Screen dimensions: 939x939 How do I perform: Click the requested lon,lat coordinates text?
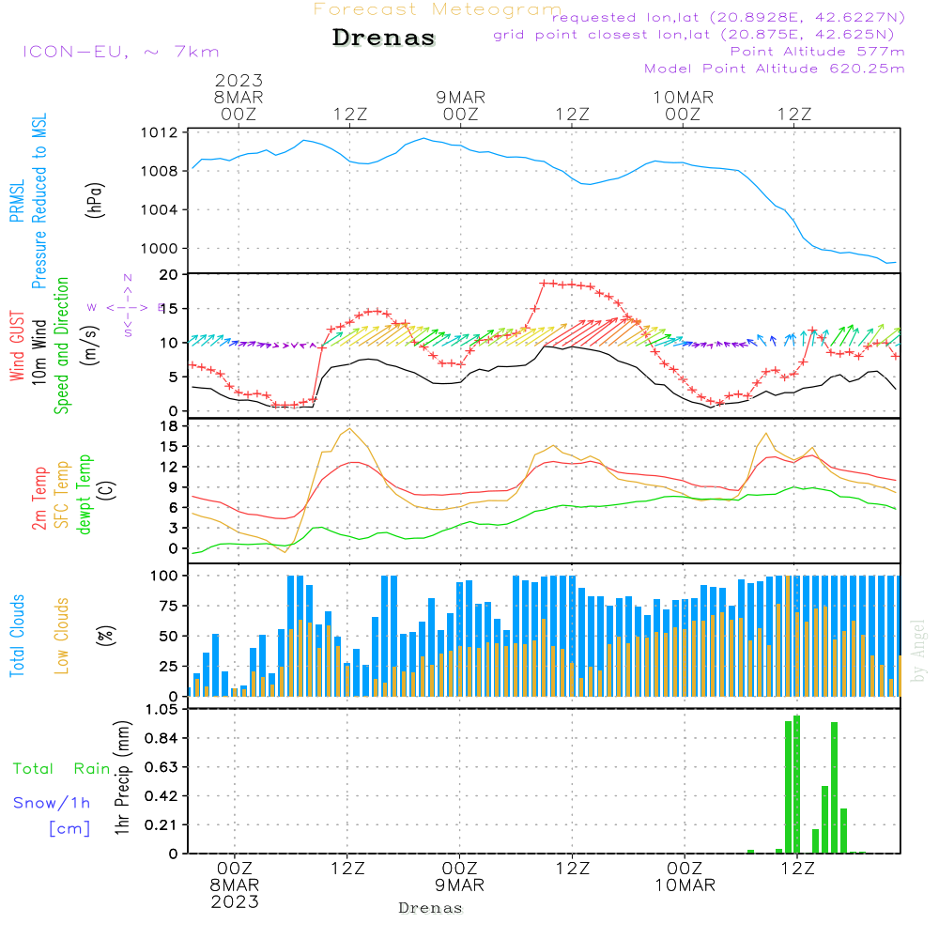pyautogui.click(x=729, y=18)
